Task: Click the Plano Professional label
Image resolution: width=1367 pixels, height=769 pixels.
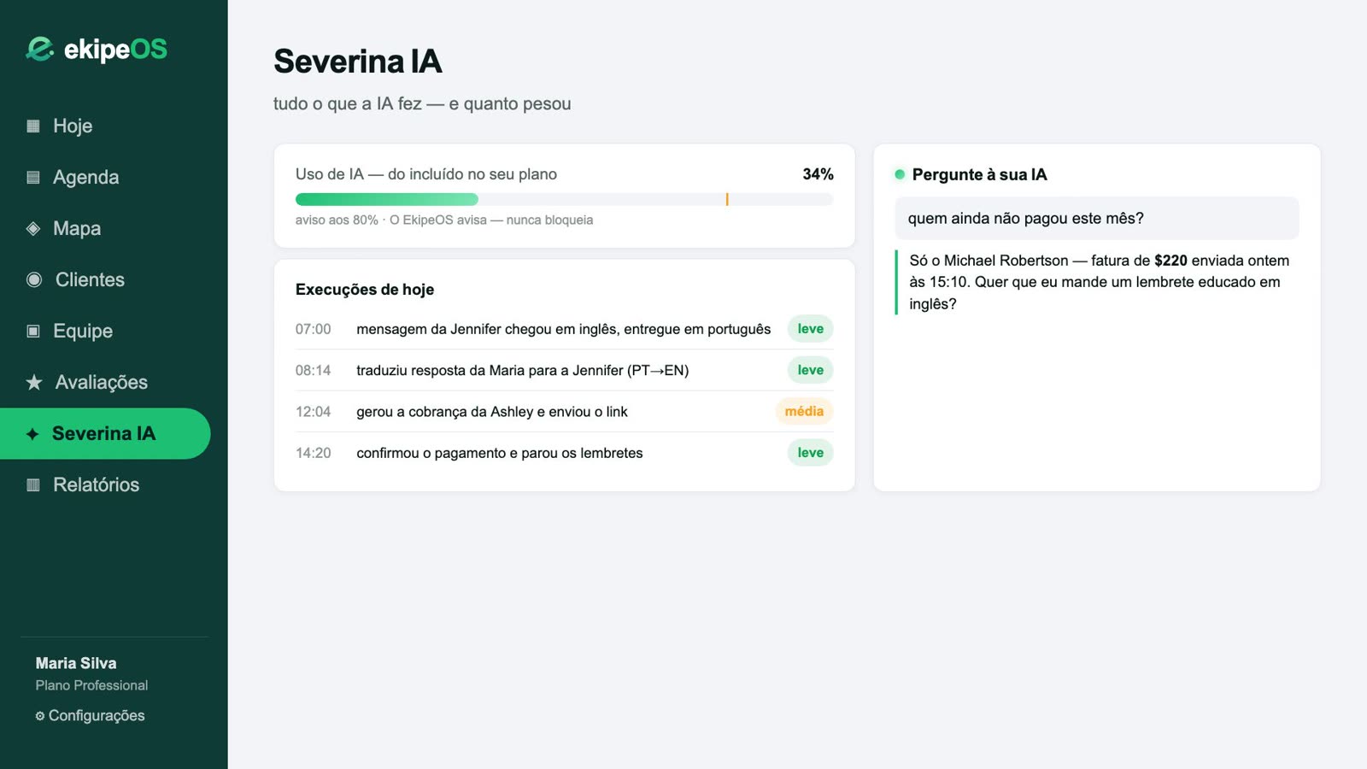Action: [91, 685]
